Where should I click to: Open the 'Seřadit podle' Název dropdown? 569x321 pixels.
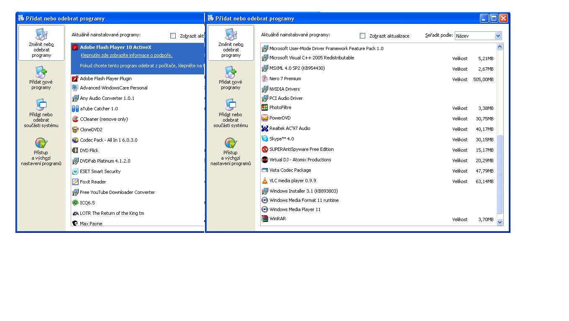pyautogui.click(x=478, y=36)
